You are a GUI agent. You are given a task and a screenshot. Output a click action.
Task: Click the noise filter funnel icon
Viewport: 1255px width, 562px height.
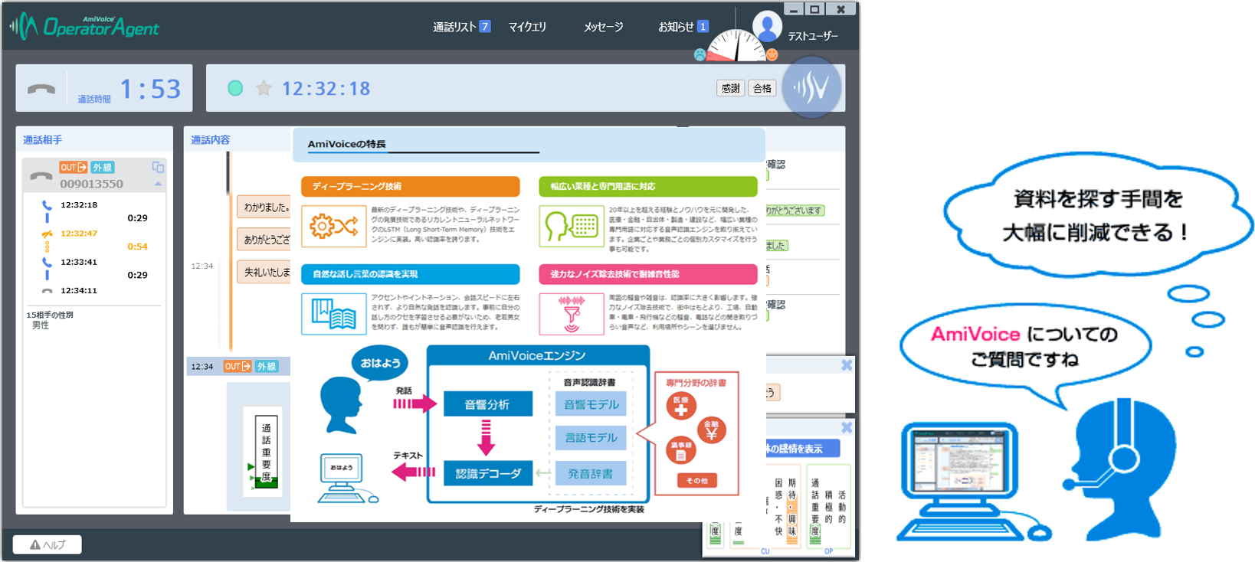tap(572, 314)
